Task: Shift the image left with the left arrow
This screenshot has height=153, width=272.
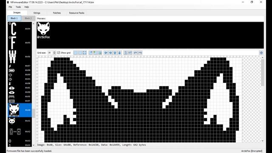Action: (x=106, y=53)
